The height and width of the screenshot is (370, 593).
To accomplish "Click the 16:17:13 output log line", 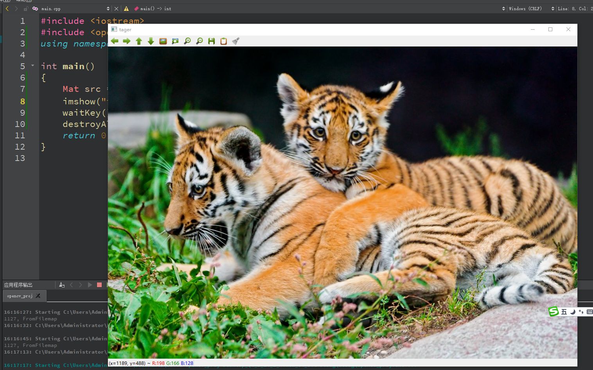I will click(x=56, y=352).
